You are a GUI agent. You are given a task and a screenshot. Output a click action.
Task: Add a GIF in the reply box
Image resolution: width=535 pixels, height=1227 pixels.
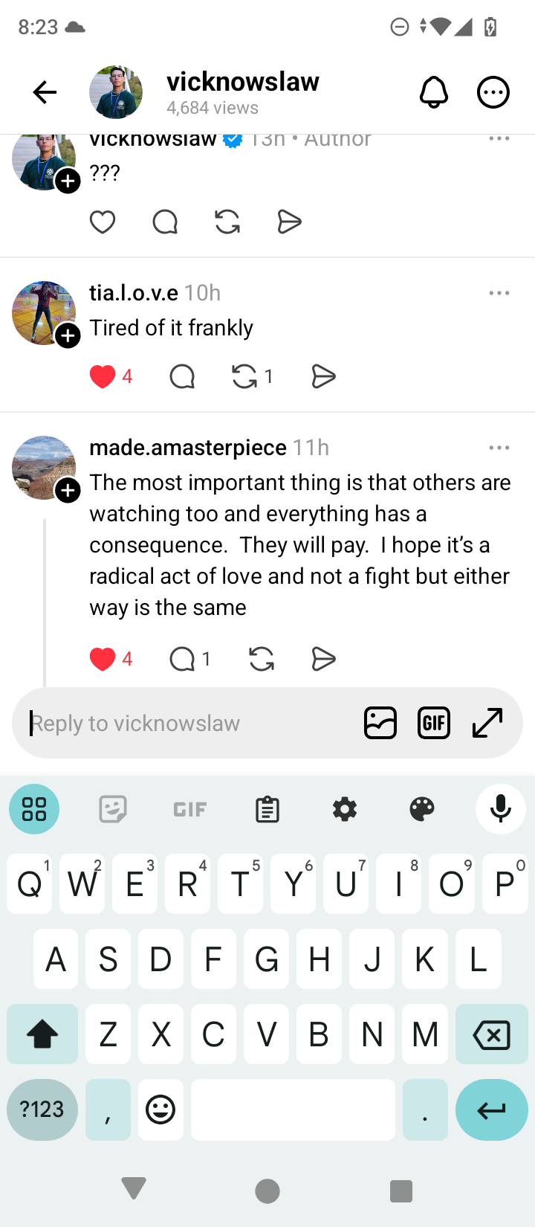tap(434, 723)
